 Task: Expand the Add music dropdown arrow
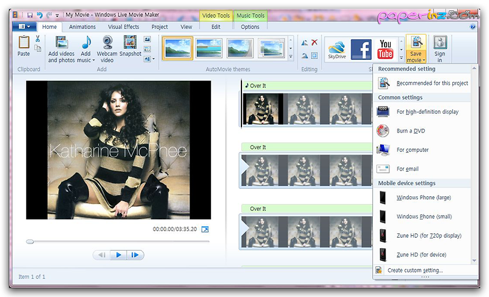(94, 61)
